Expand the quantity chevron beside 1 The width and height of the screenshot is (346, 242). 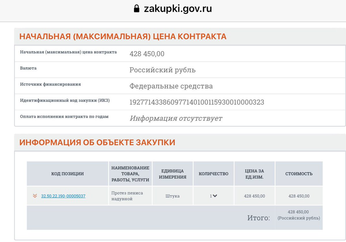tap(215, 196)
